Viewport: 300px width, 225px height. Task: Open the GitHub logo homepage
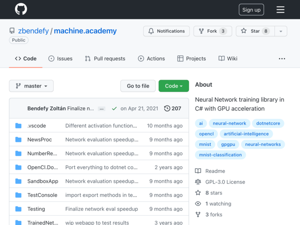coord(21,9)
